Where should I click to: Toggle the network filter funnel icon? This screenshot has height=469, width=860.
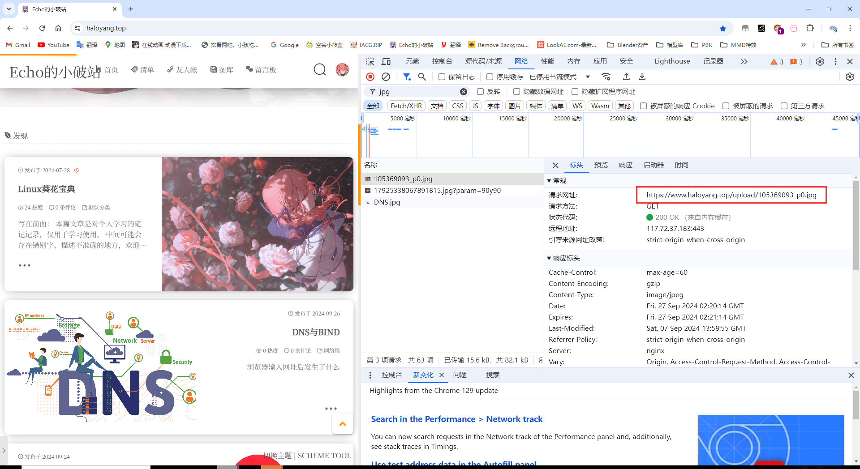(x=407, y=77)
